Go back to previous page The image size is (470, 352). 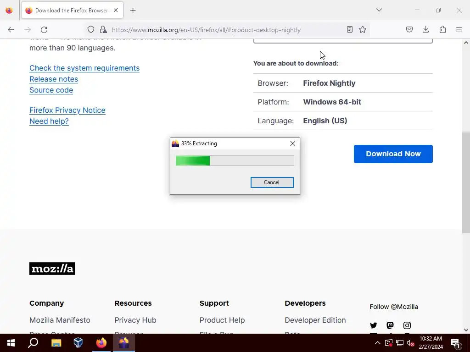pyautogui.click(x=11, y=30)
